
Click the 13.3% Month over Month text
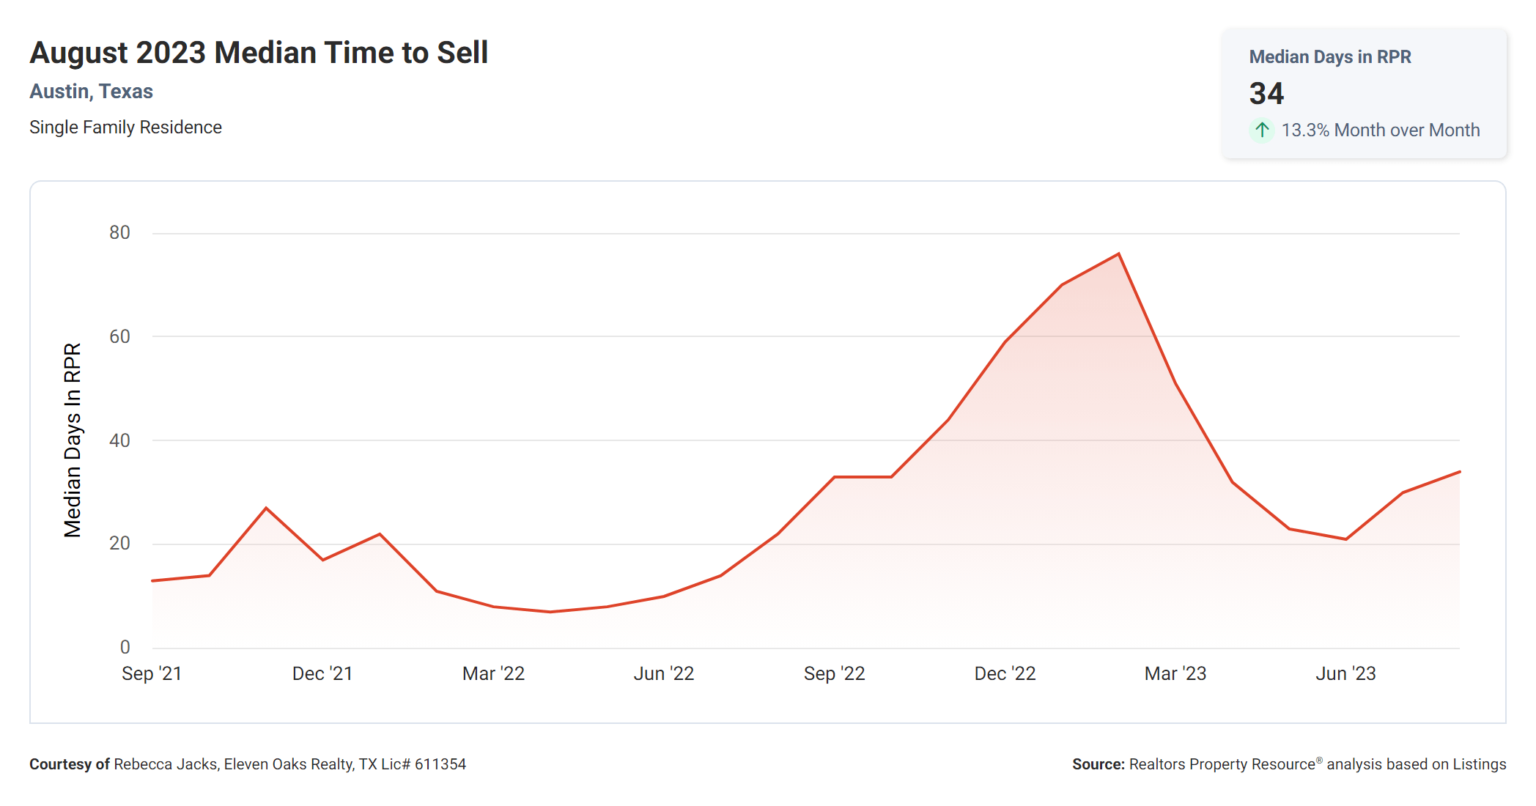[1380, 130]
